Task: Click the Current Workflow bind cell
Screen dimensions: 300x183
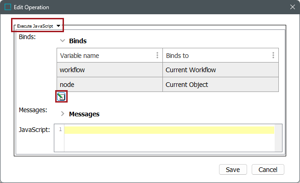Action: 220,70
